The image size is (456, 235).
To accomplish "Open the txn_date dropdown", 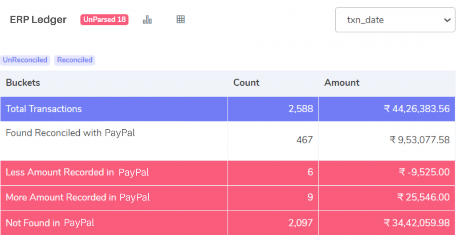I will [395, 20].
